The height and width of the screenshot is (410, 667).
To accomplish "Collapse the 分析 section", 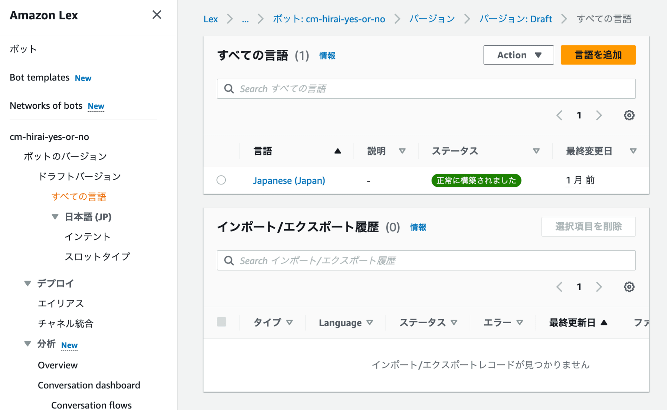I will point(28,344).
